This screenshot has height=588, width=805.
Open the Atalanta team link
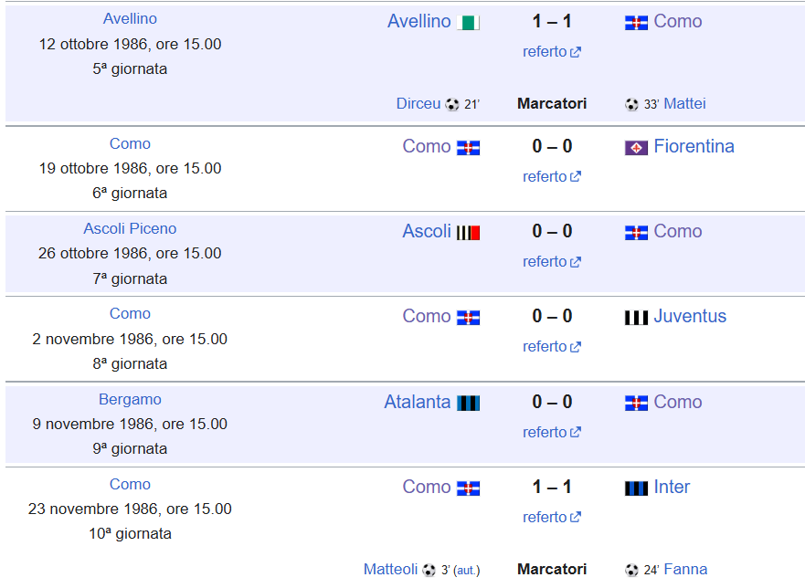click(x=418, y=402)
